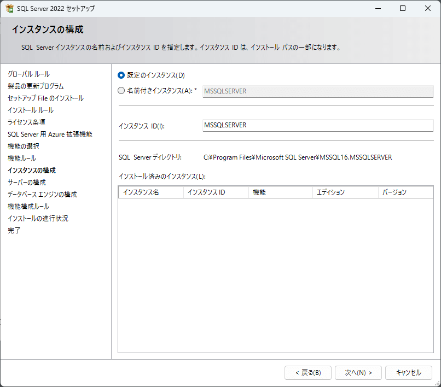The height and width of the screenshot is (387, 441).
Task: Select the 既定のインスタンス(D) radio button
Action: [121, 75]
